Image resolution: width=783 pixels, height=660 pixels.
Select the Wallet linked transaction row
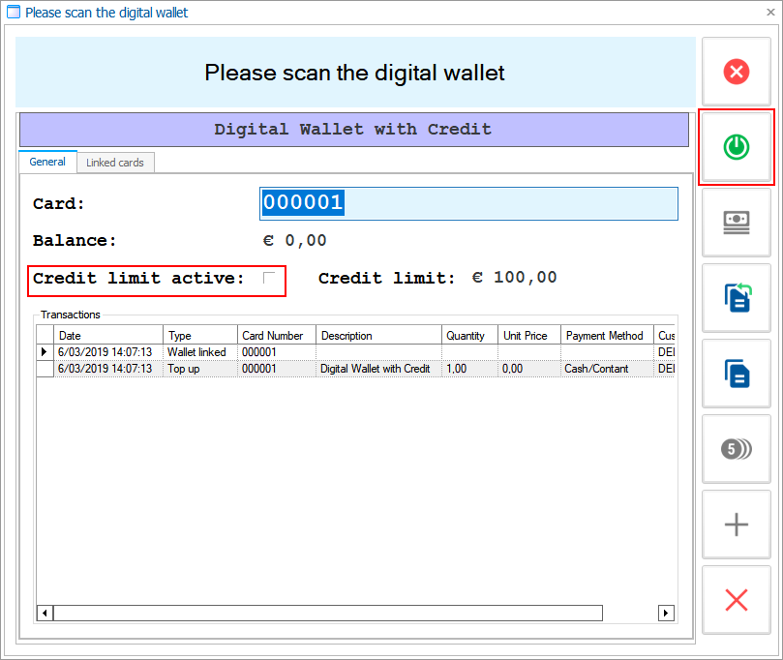coord(194,352)
